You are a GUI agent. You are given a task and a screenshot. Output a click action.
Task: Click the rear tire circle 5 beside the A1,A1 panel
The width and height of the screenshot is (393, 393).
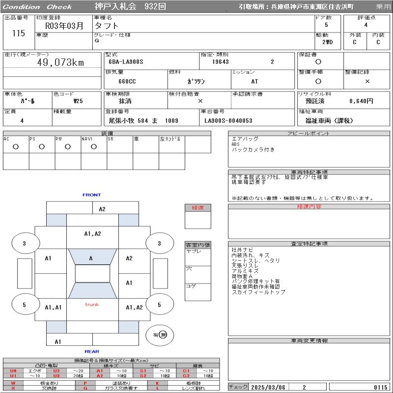[x=26, y=305]
